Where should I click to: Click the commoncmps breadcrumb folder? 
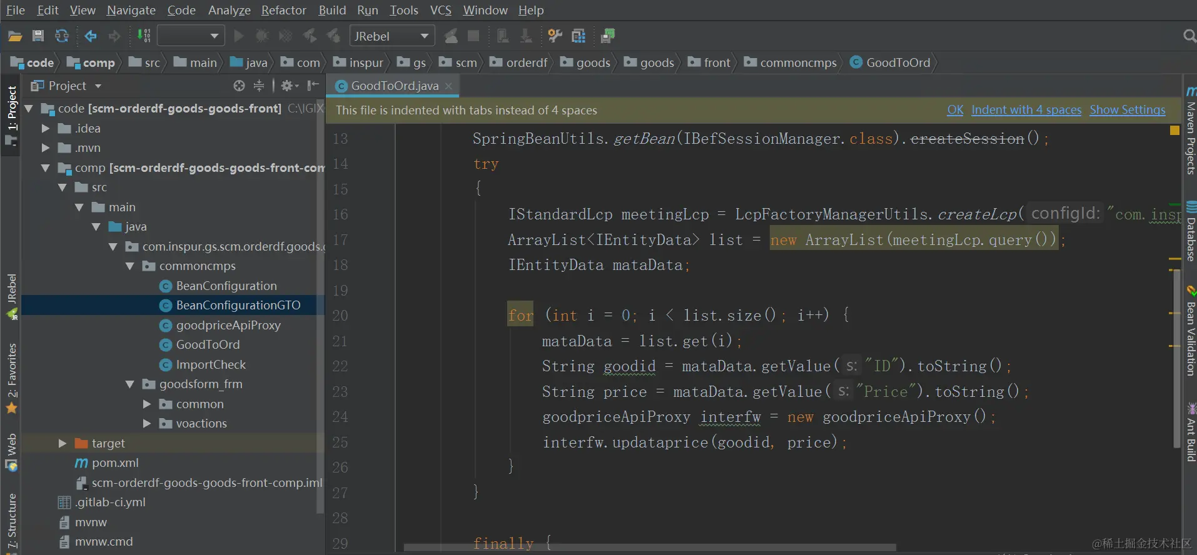(790, 62)
